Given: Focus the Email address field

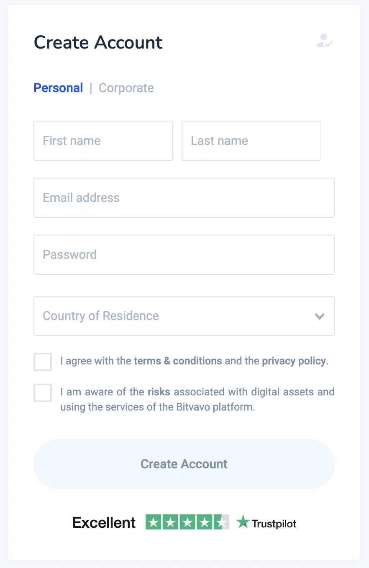Looking at the screenshot, I should point(184,198).
